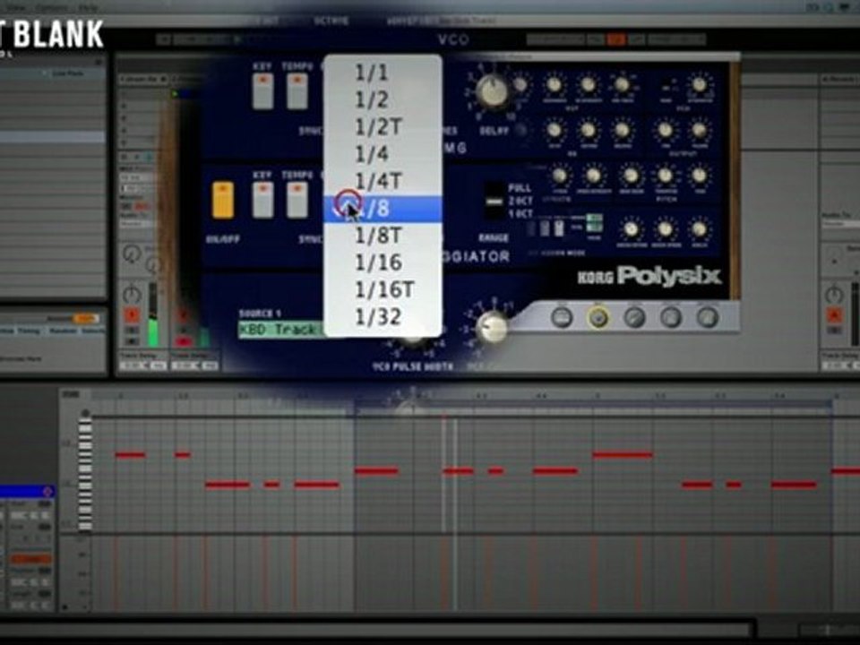The image size is (860, 645).
Task: Click the yellow-ringed round button in Polysix footer
Action: (x=598, y=317)
